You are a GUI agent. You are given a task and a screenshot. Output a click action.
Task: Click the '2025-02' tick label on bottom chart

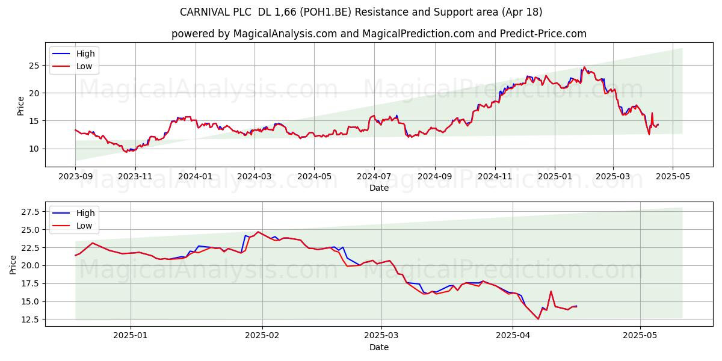click(263, 336)
